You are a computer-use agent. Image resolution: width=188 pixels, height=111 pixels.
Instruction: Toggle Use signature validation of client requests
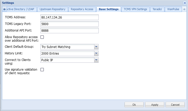tap(42, 70)
